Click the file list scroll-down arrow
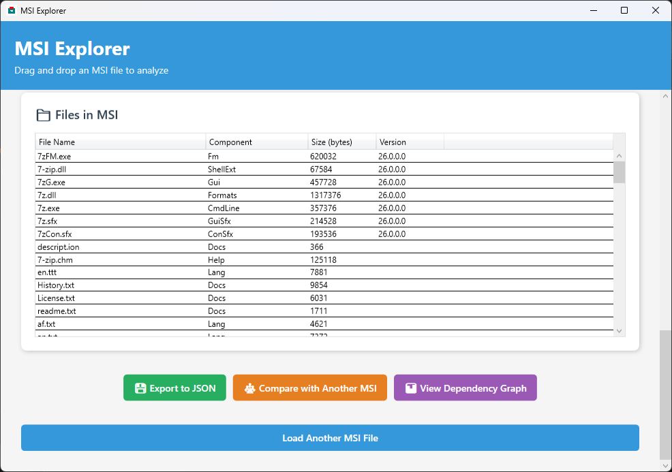The image size is (672, 472). pos(619,330)
